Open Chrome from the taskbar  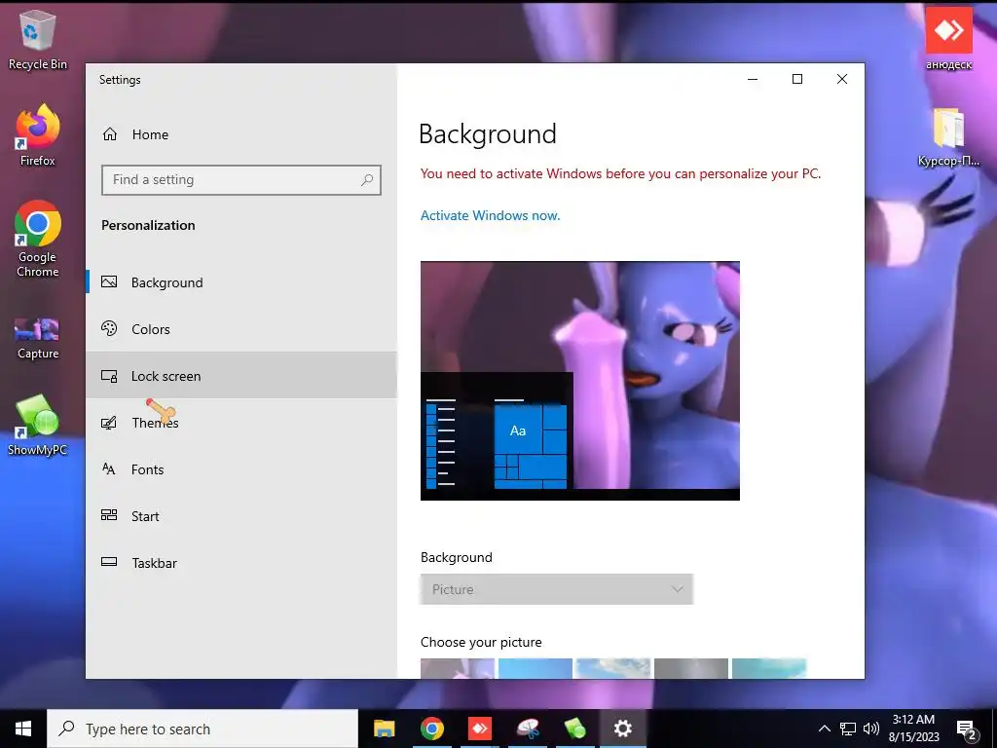coord(431,729)
